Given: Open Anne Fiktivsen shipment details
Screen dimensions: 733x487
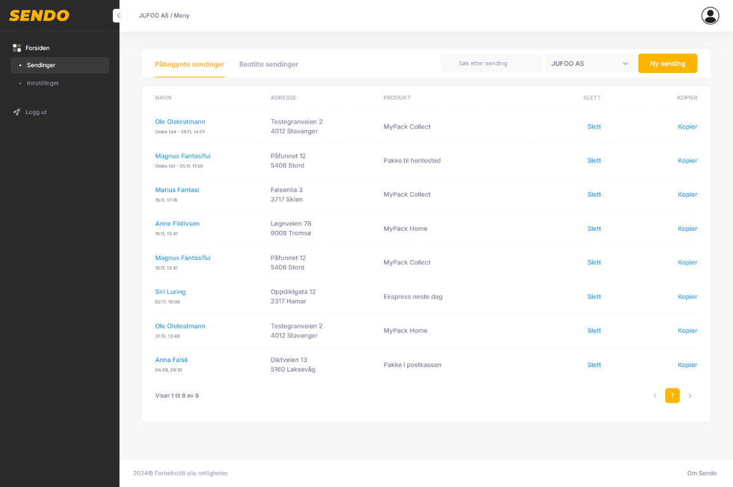Looking at the screenshot, I should 177,224.
